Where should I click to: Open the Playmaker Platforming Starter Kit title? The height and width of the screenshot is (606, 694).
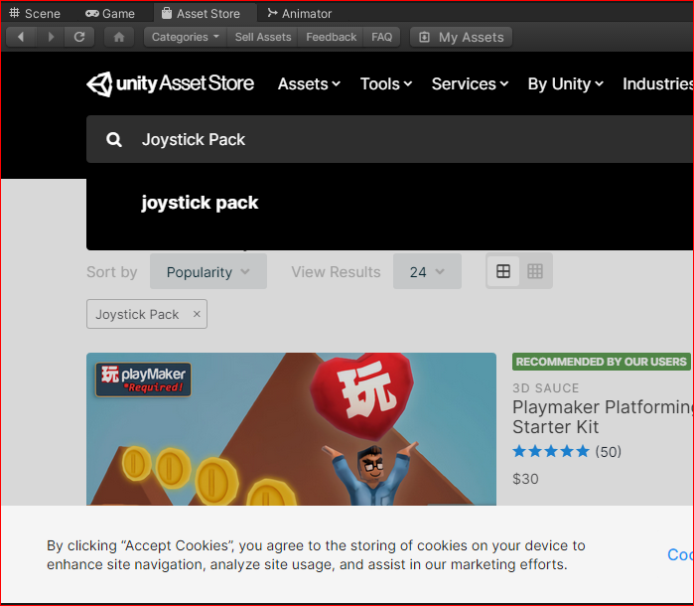point(603,417)
